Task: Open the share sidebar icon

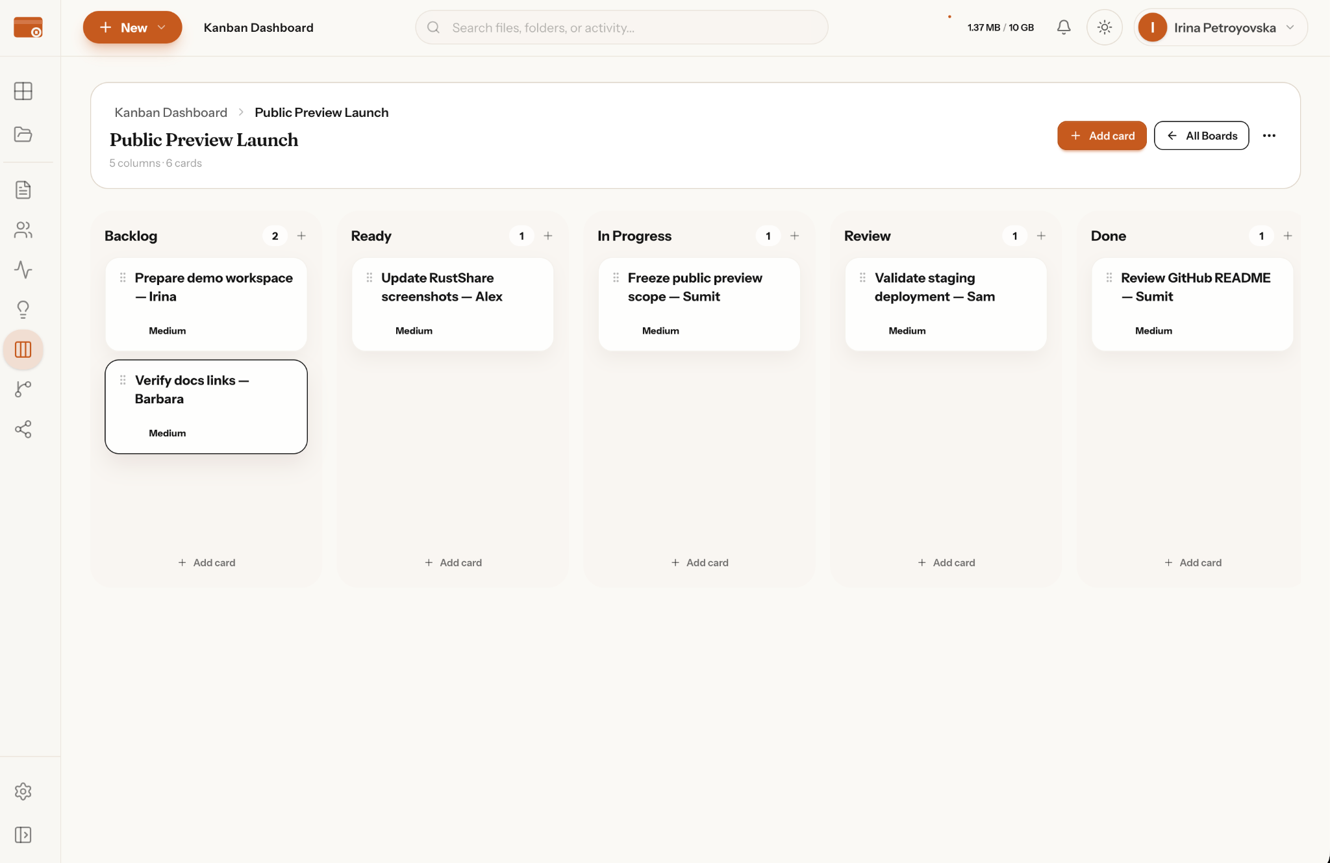Action: coord(23,429)
